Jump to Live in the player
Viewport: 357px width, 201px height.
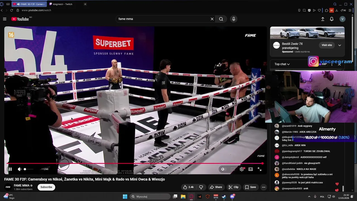(45, 169)
